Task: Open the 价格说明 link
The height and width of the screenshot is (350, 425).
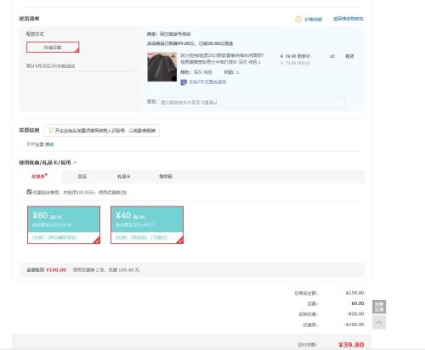Action: click(314, 20)
